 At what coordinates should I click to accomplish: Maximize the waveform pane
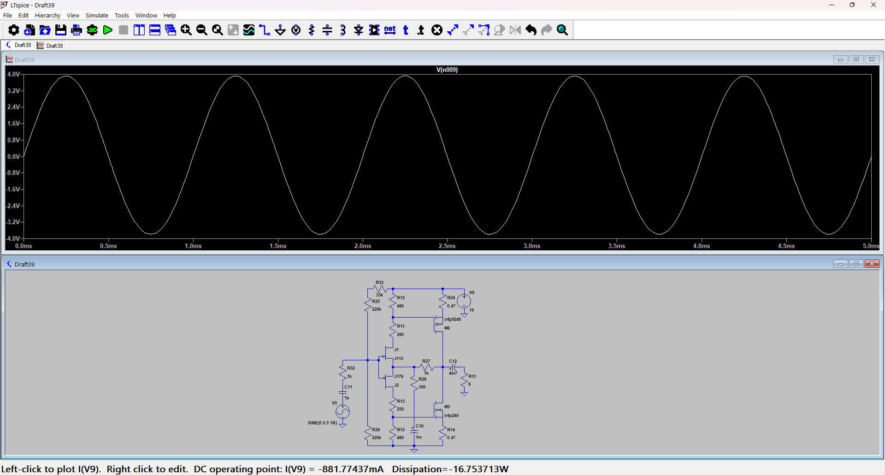pyautogui.click(x=856, y=59)
